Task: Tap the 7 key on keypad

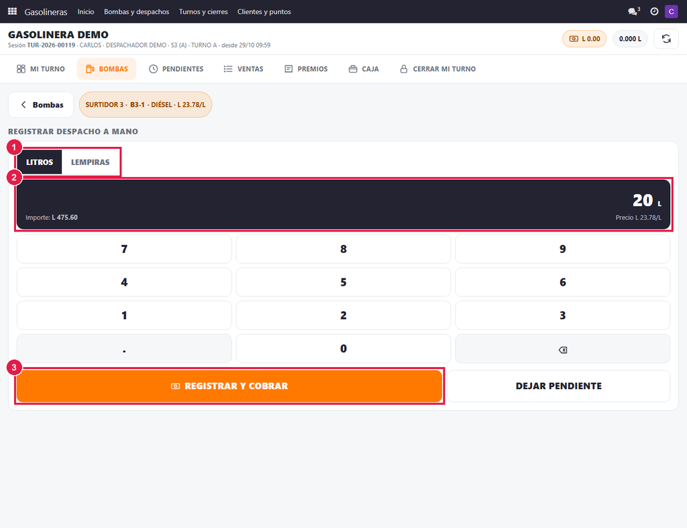Action: click(x=124, y=249)
